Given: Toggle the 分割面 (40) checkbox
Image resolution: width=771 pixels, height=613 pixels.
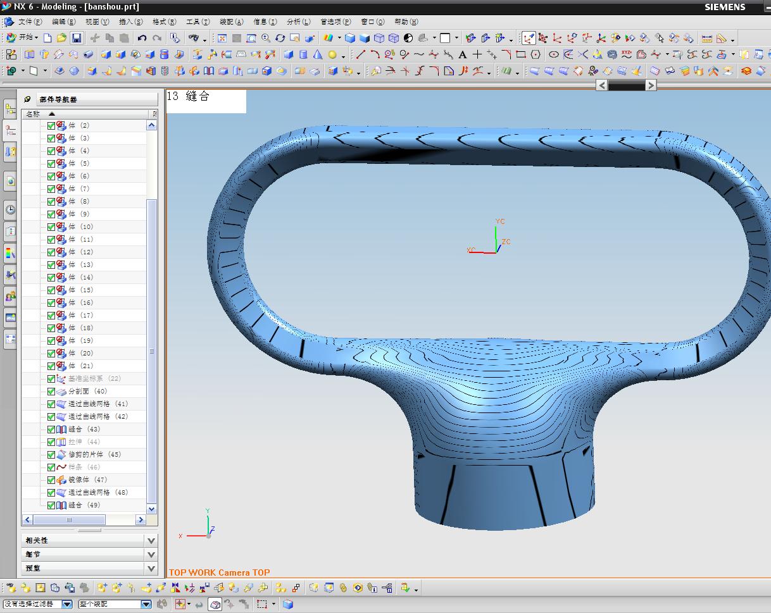Looking at the screenshot, I should [51, 391].
